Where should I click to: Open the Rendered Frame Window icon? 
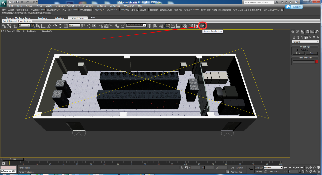pyautogui.click(x=196, y=26)
